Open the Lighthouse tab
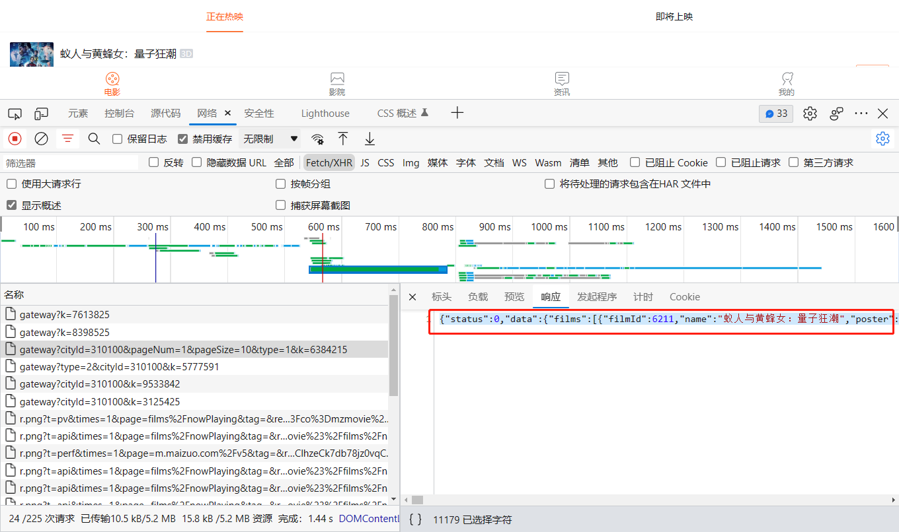Viewport: 899px width, 532px height. [x=325, y=114]
